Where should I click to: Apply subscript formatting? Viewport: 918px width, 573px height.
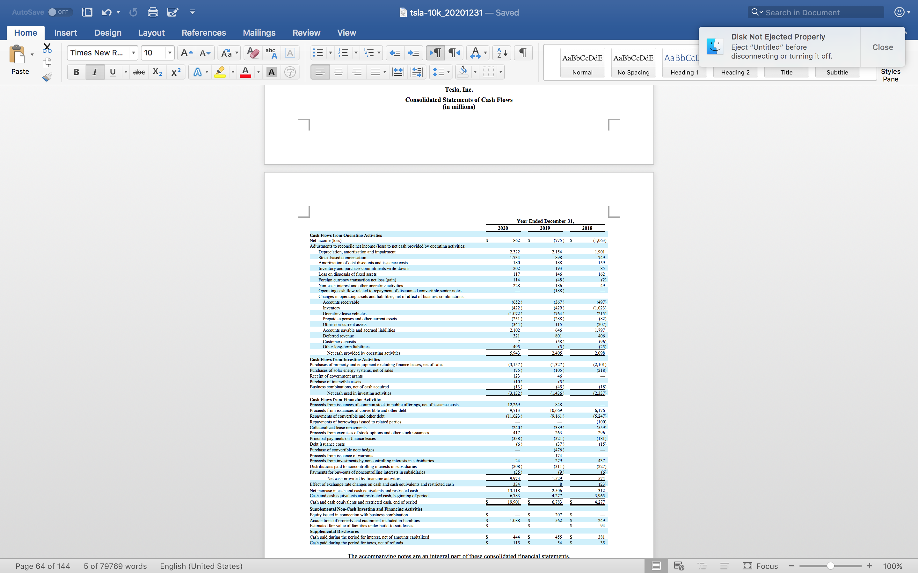coord(157,72)
